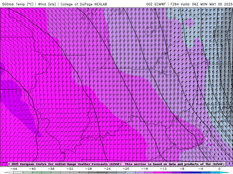Click the -32 colorbar tick label
233x174 pixels.
tap(70, 169)
